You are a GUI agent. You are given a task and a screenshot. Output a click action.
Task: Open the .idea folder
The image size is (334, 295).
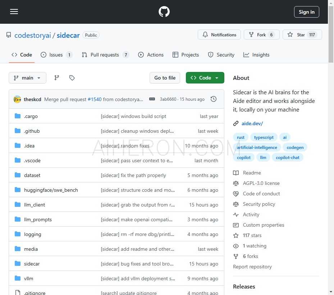(x=29, y=146)
